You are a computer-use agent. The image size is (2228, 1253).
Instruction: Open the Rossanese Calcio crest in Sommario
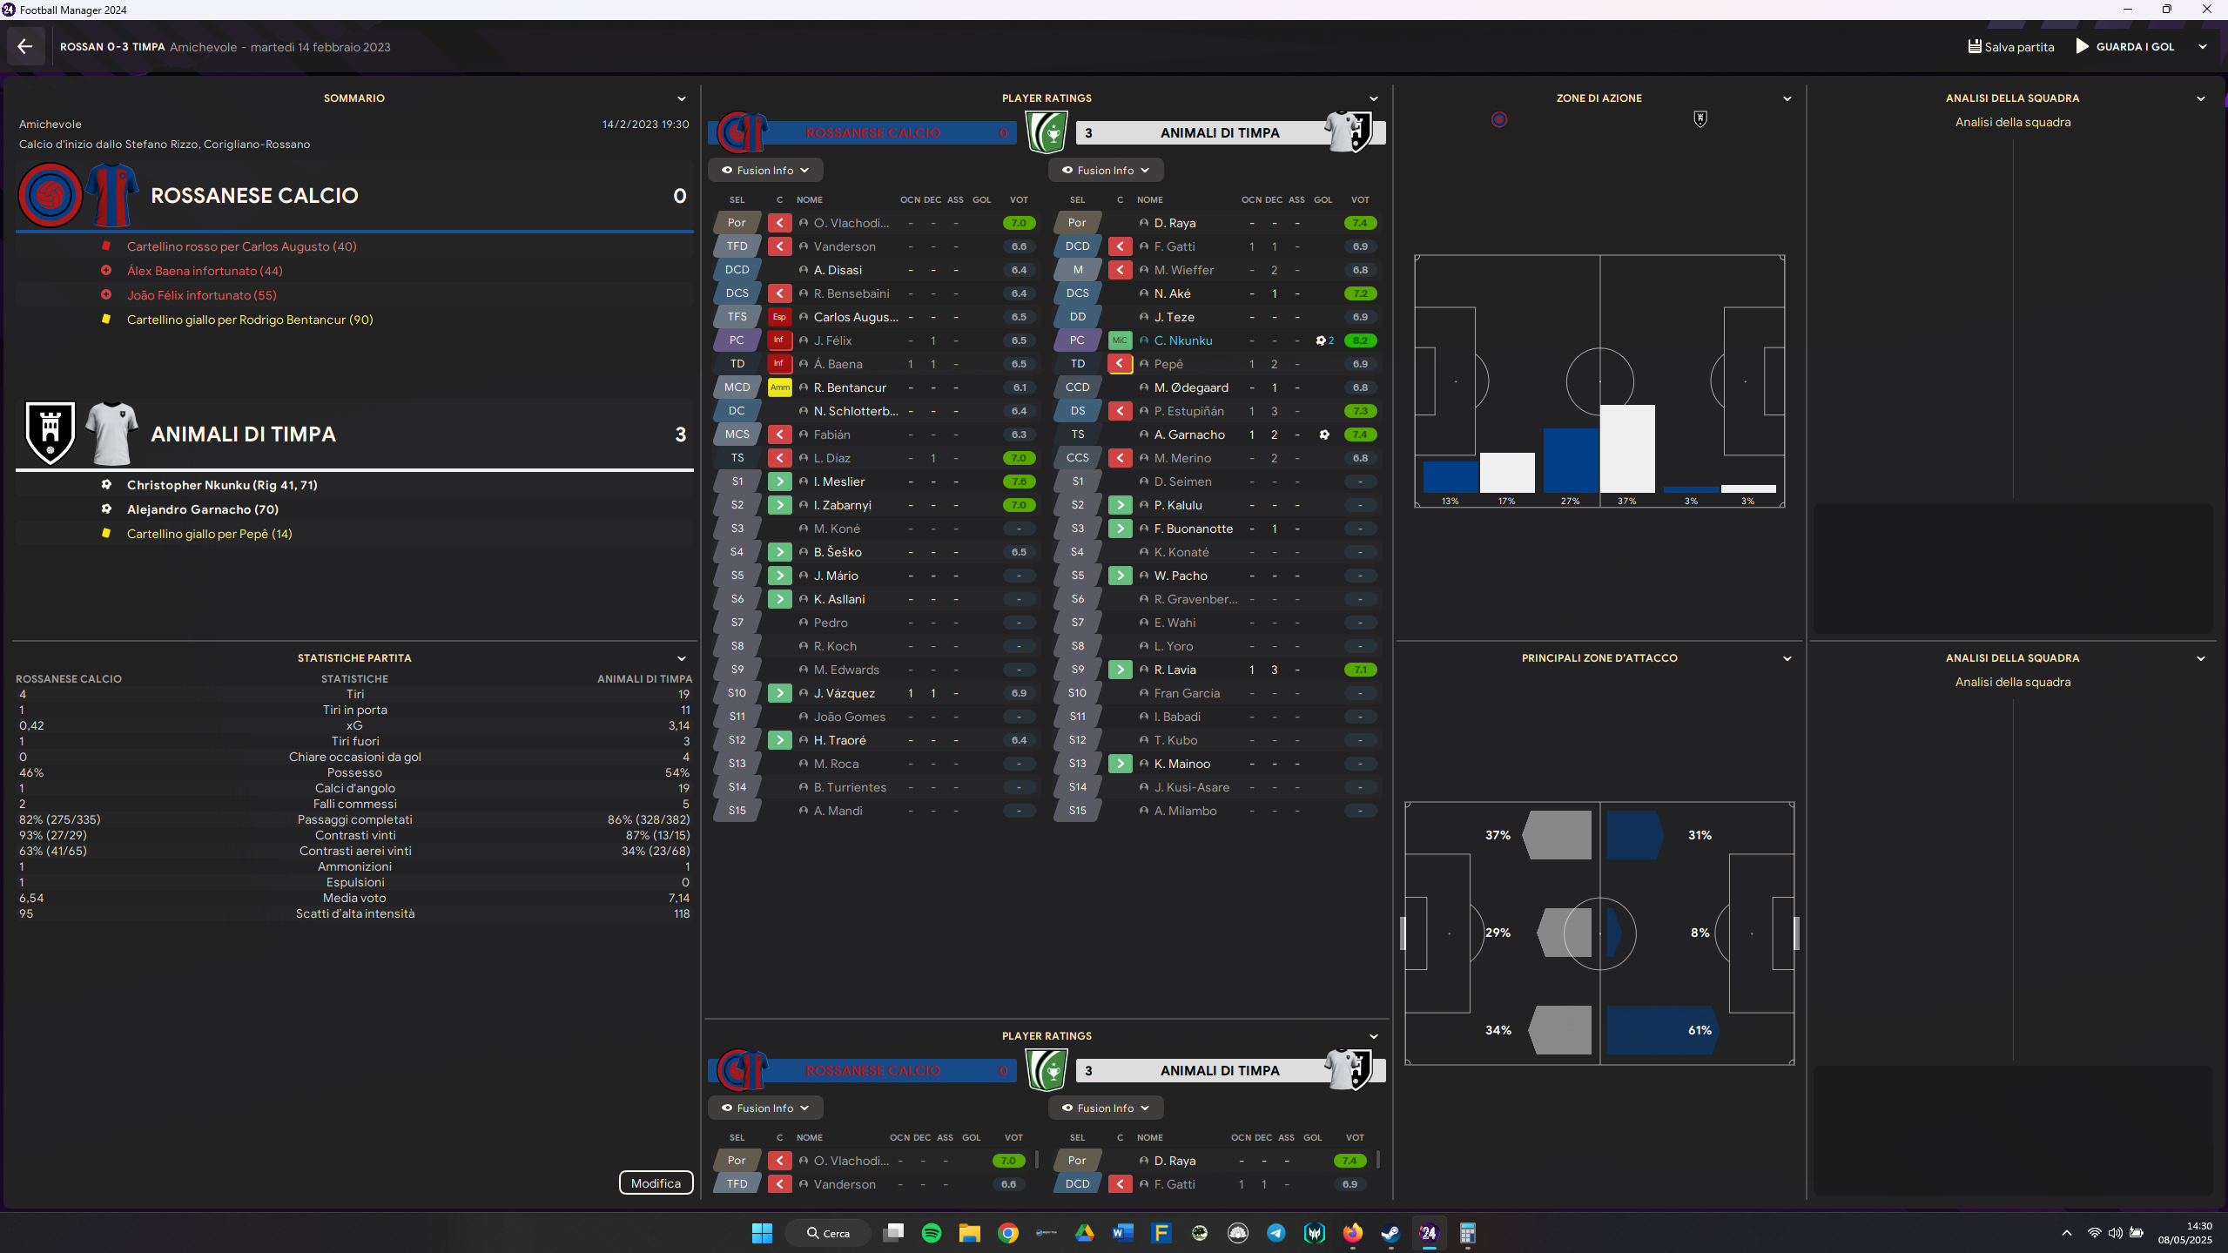pos(50,195)
